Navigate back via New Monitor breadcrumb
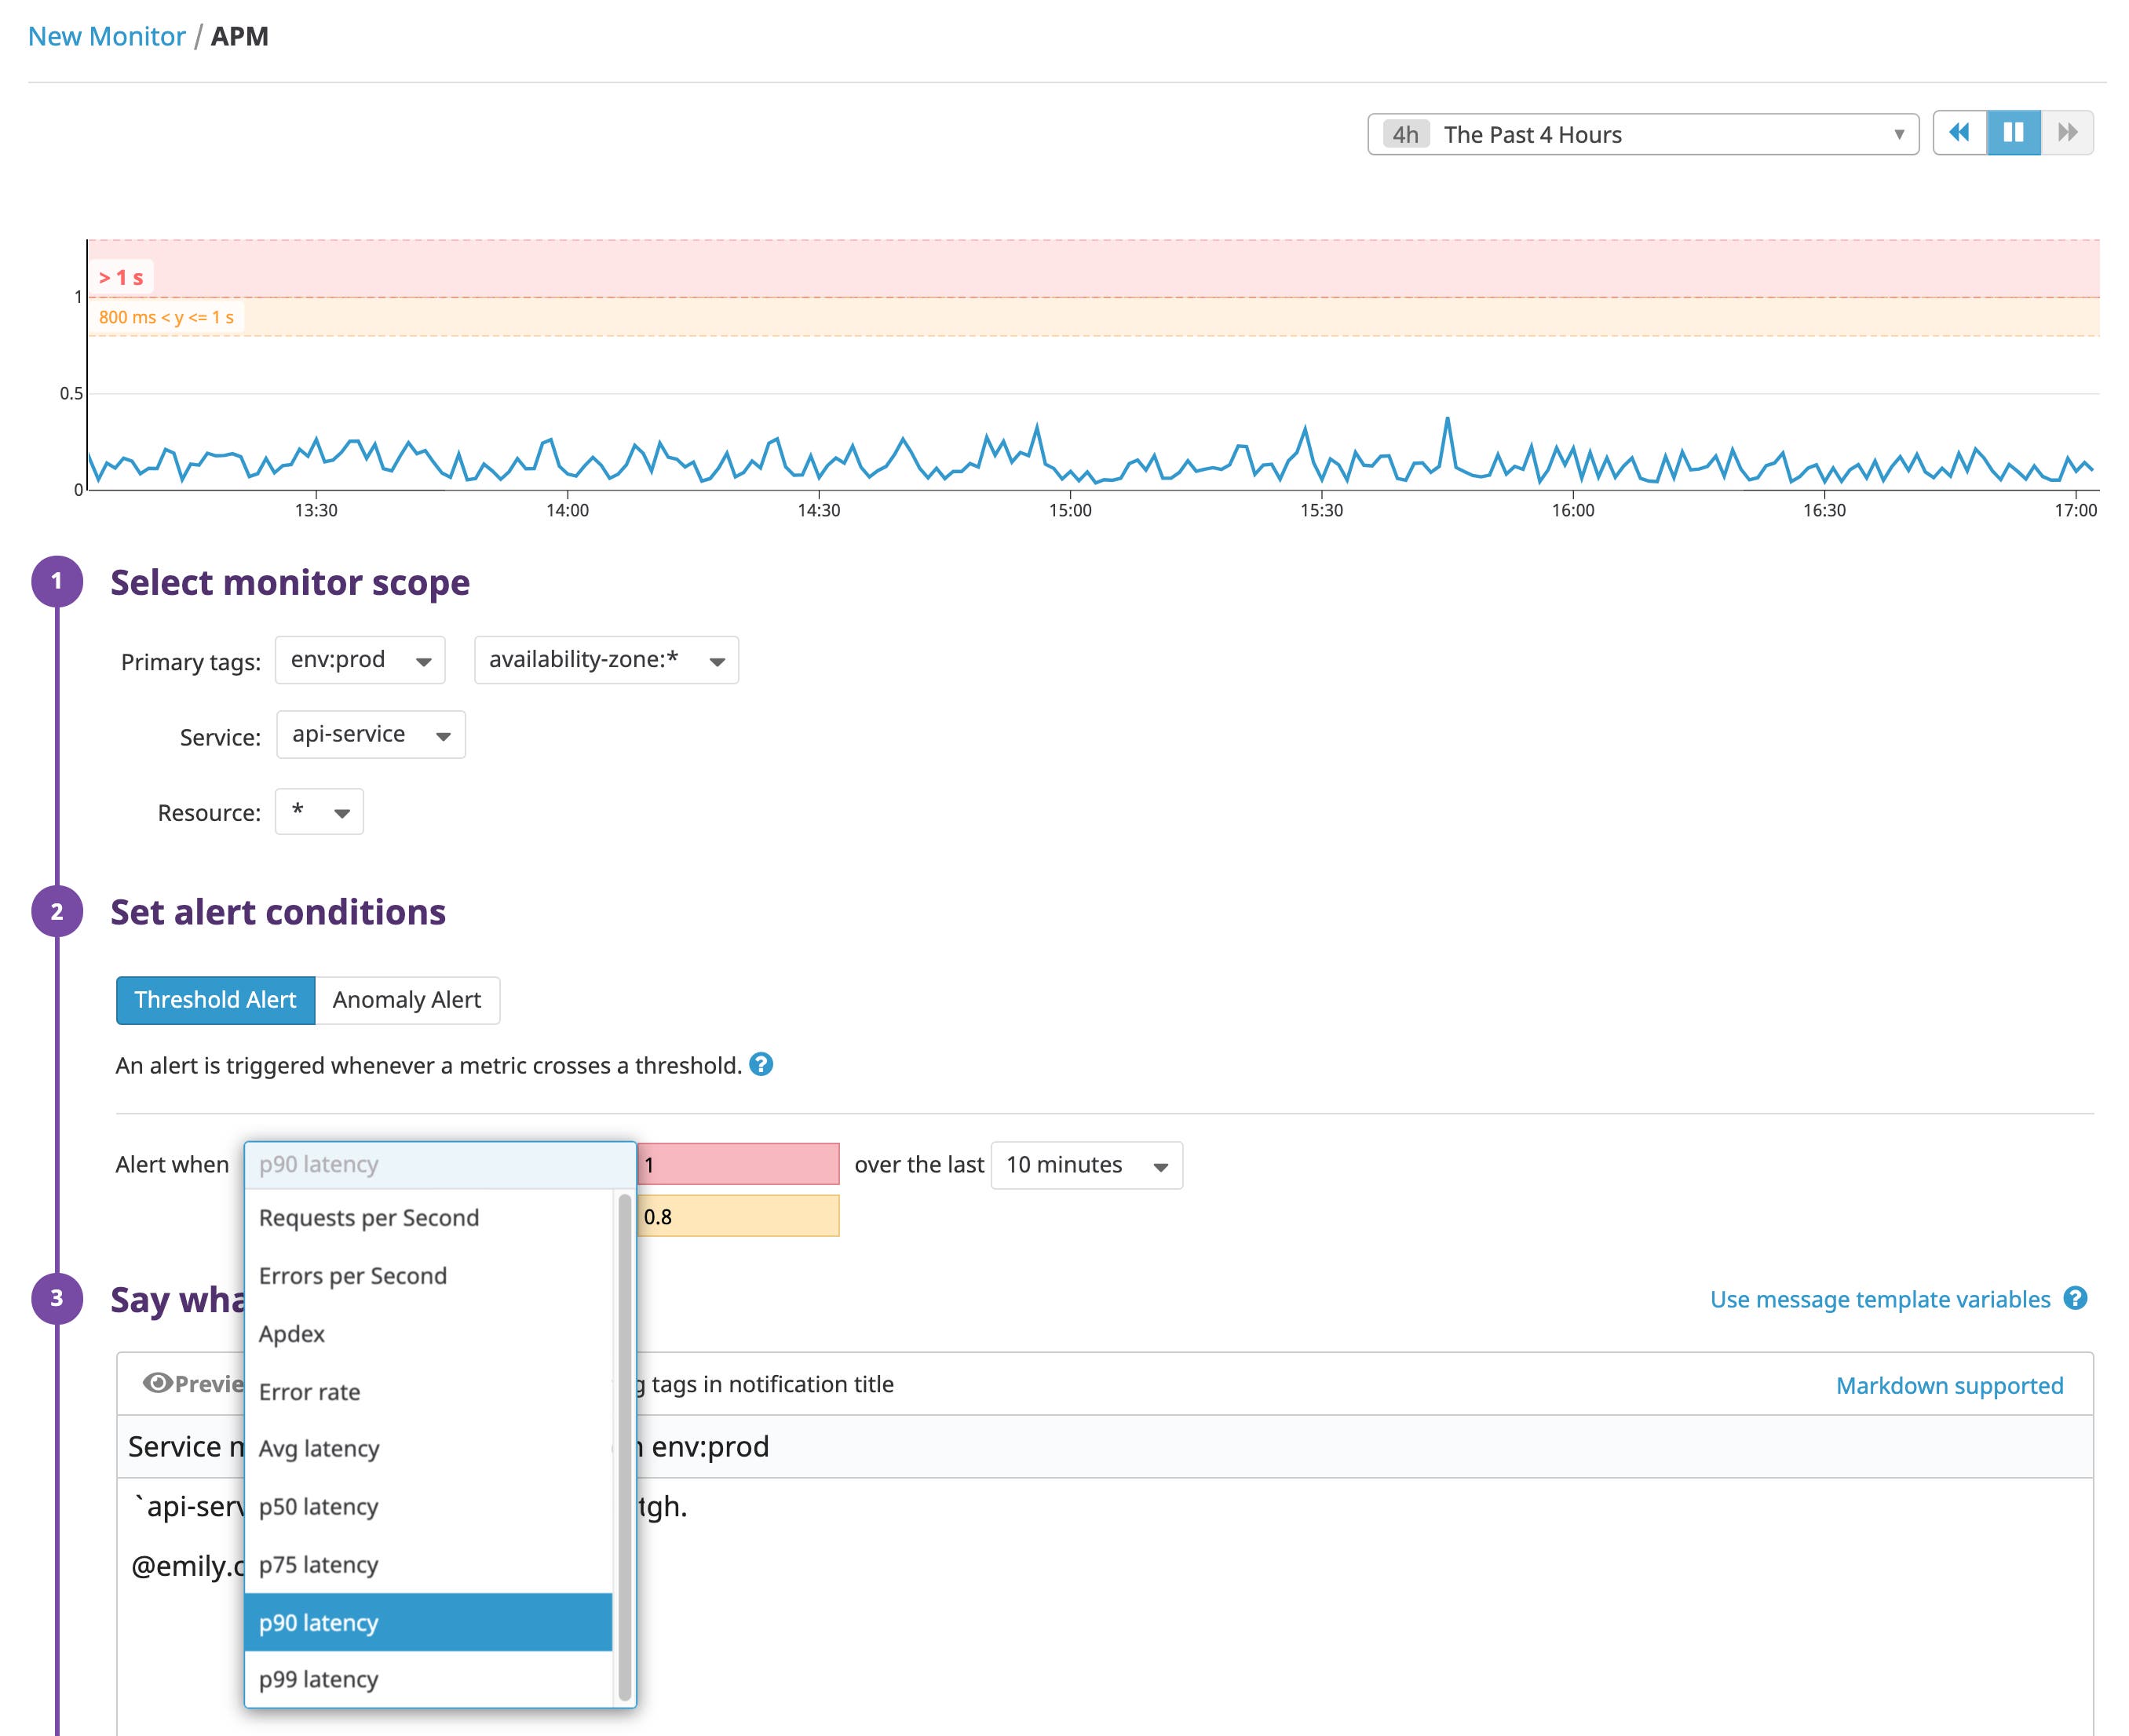Viewport: 2129px width, 1736px height. click(x=106, y=36)
